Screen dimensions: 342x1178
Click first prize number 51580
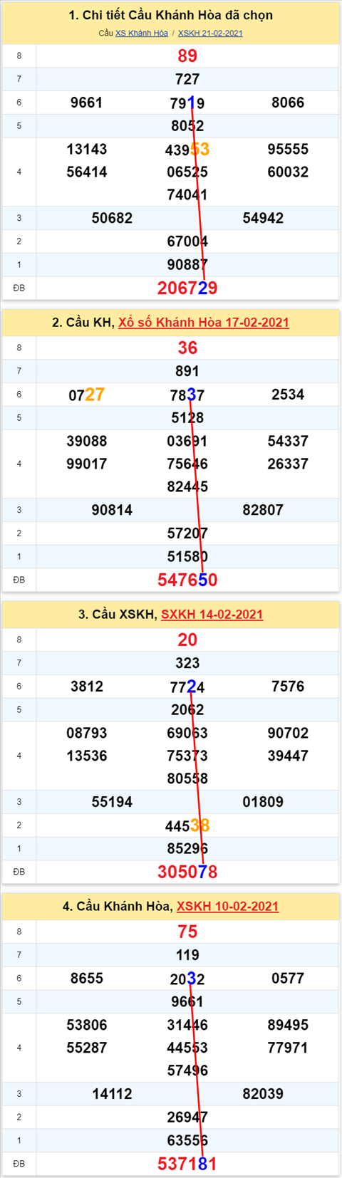[x=187, y=557]
